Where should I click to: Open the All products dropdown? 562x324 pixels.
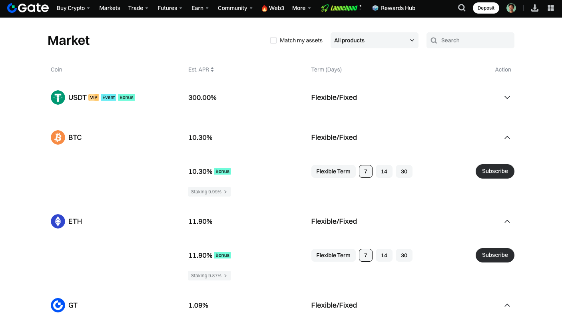(x=374, y=40)
